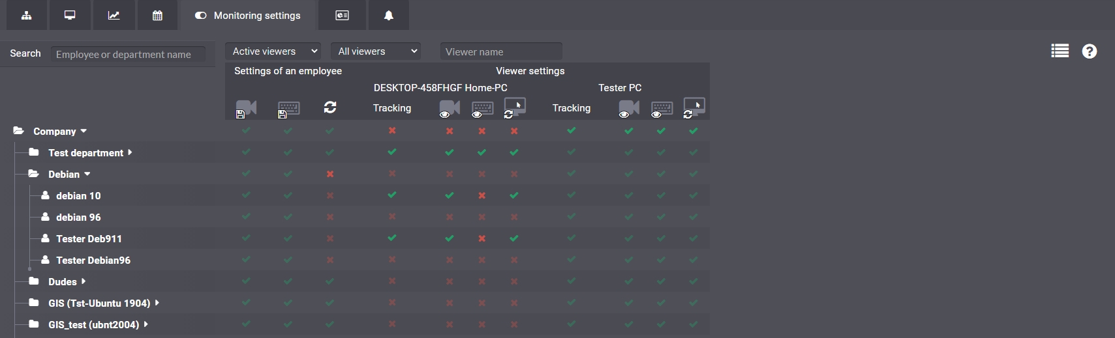Click the employee or department search field

point(128,54)
